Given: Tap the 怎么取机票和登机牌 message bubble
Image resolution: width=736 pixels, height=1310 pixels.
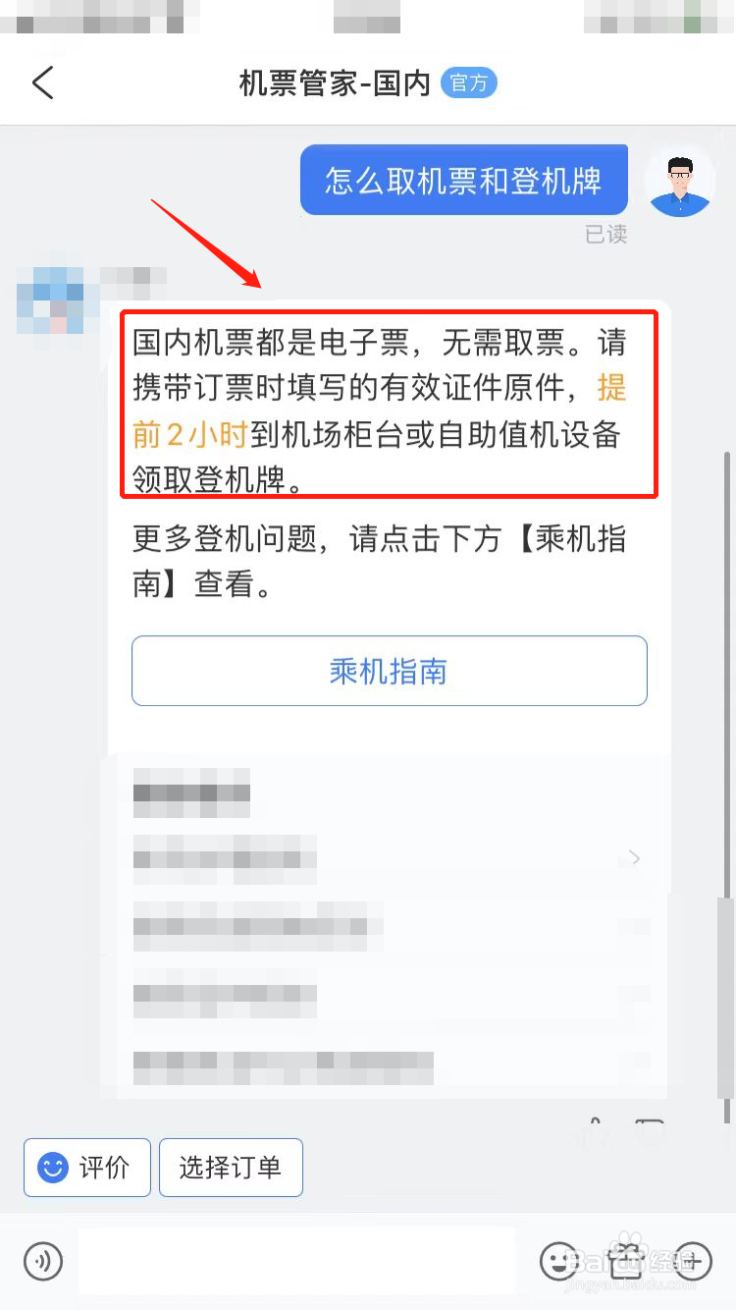Looking at the screenshot, I should coord(464,181).
